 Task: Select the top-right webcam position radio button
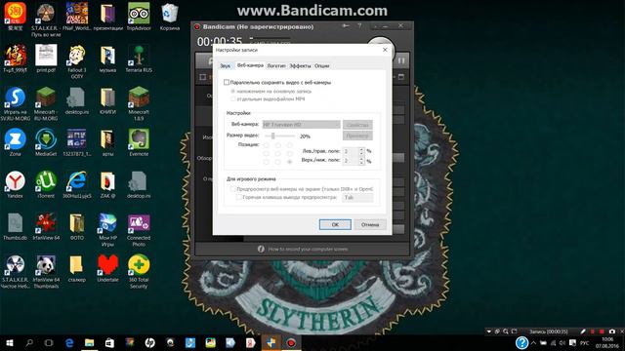290,145
